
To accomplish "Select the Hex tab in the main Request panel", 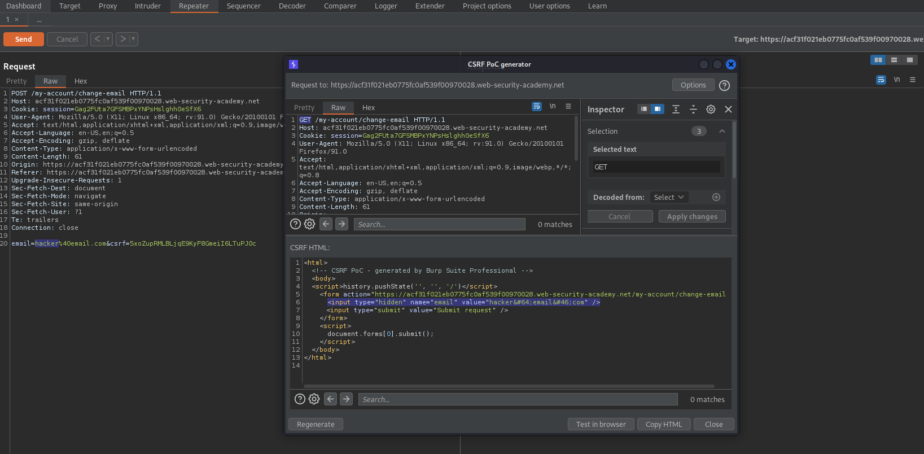I will click(x=81, y=81).
